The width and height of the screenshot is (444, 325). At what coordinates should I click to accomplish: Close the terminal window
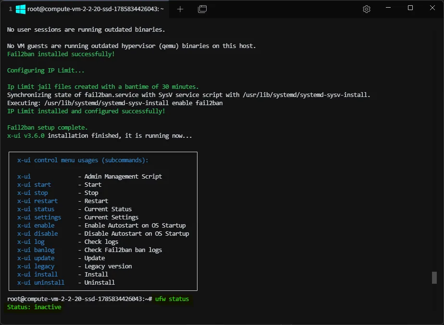coord(432,8)
